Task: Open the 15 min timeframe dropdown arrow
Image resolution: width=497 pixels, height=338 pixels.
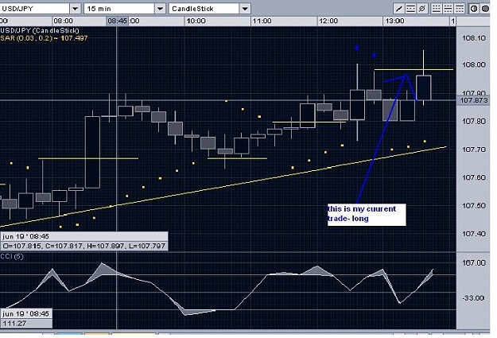Action: pos(160,9)
